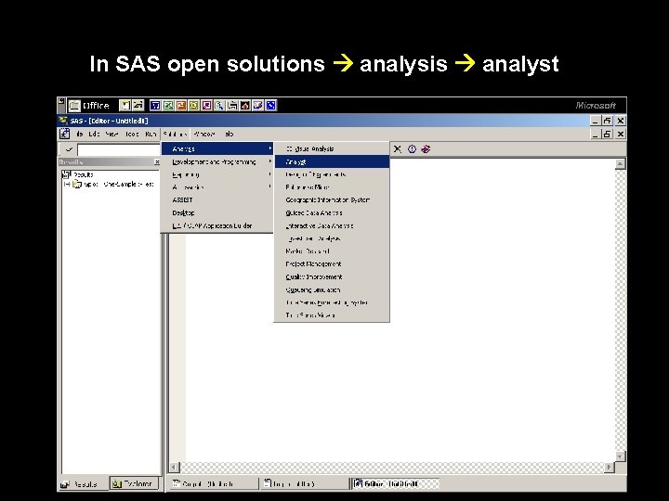Switch to the Results tab at the bottom left
The width and height of the screenshot is (669, 501).
pyautogui.click(x=84, y=484)
